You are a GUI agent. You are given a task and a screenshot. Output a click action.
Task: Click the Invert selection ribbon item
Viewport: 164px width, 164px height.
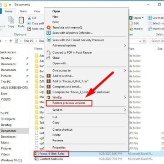pyautogui.click(x=156, y=29)
